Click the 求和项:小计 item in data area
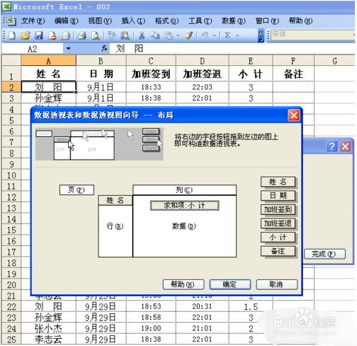 pos(185,206)
